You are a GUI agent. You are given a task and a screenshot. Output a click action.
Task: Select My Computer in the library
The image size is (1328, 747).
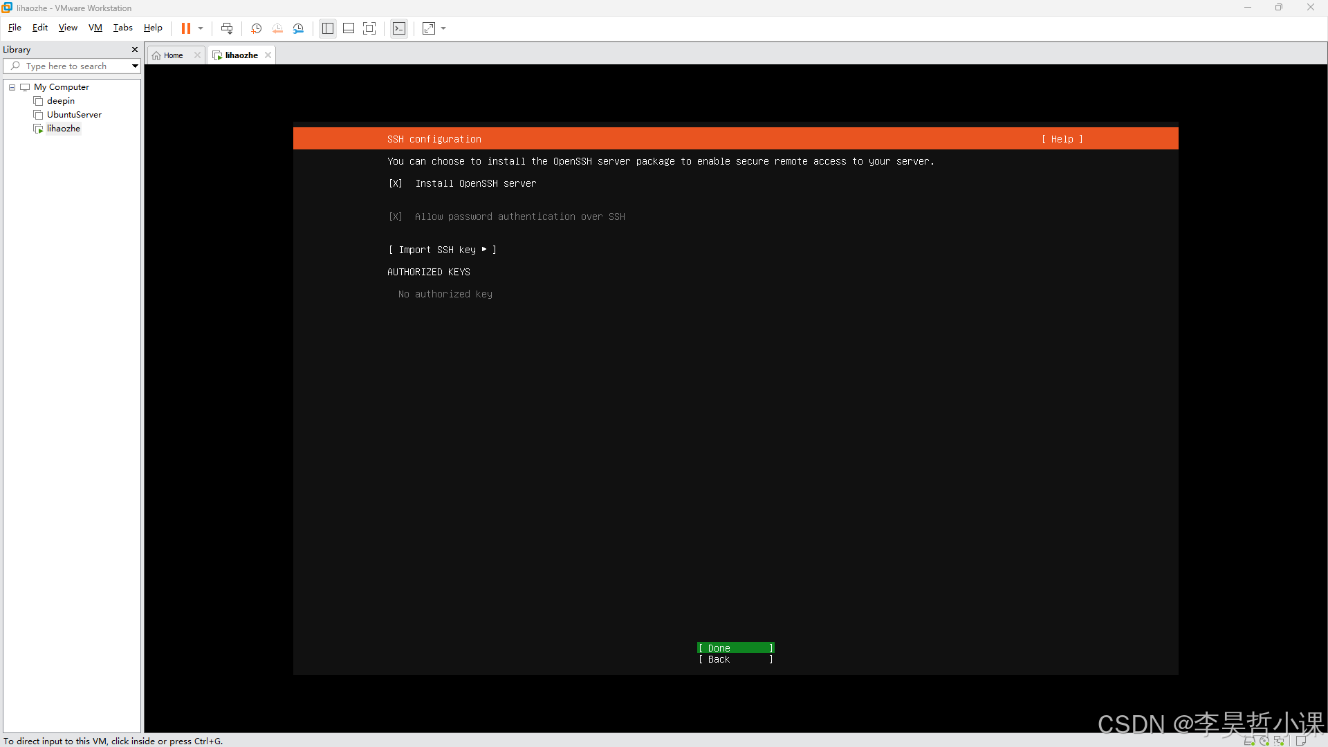(x=61, y=87)
